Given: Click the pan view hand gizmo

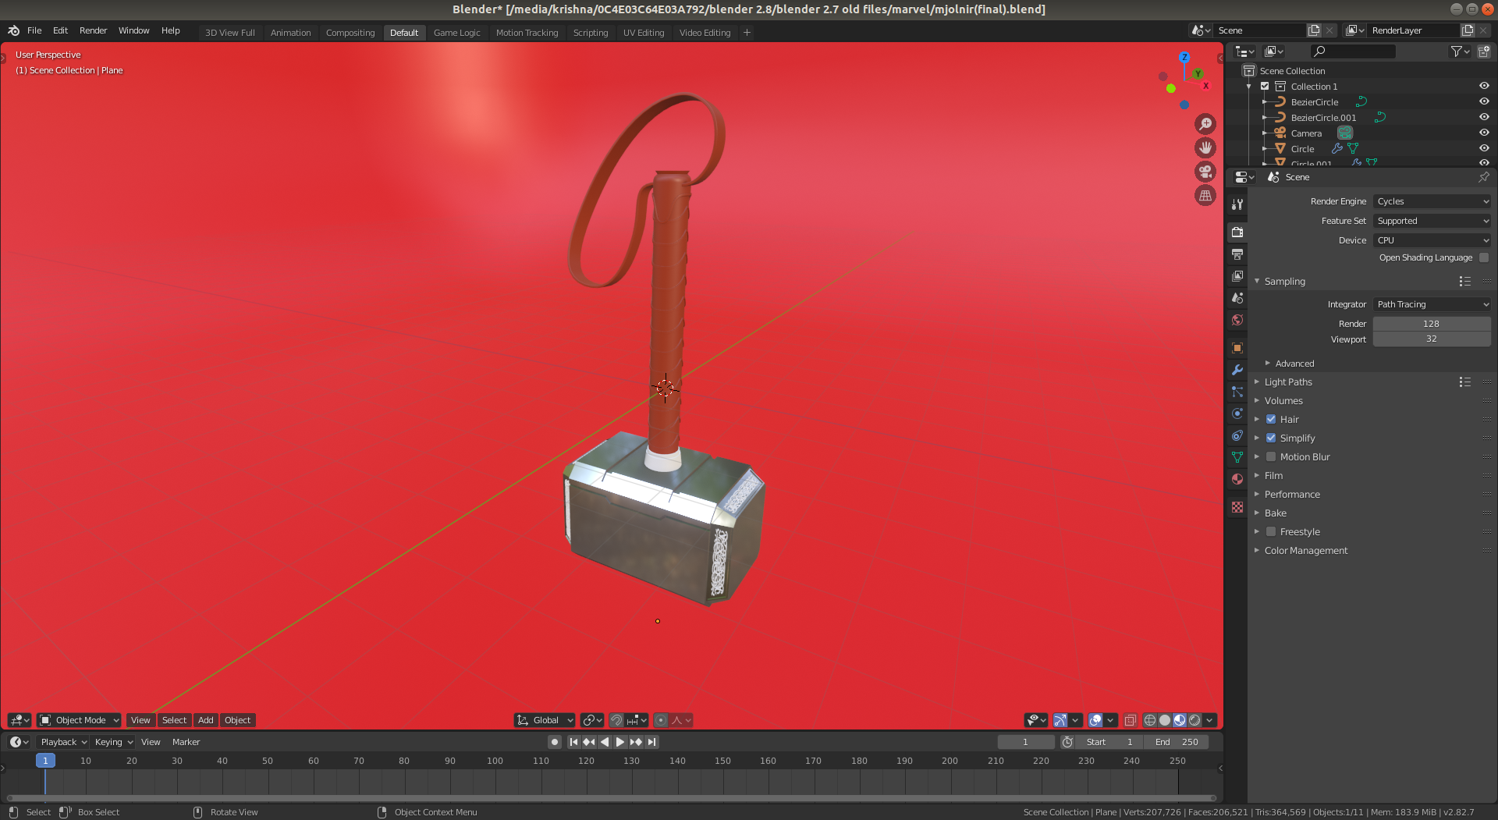Looking at the screenshot, I should pyautogui.click(x=1205, y=148).
